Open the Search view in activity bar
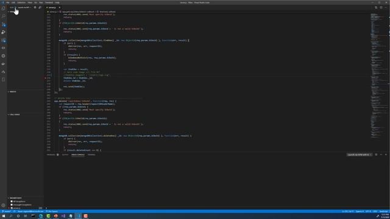This screenshot has height=219, width=390. [x=3, y=16]
